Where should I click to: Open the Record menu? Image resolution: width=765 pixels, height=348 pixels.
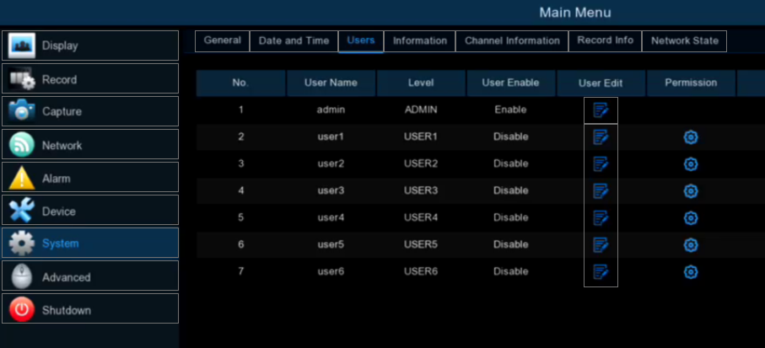90,78
